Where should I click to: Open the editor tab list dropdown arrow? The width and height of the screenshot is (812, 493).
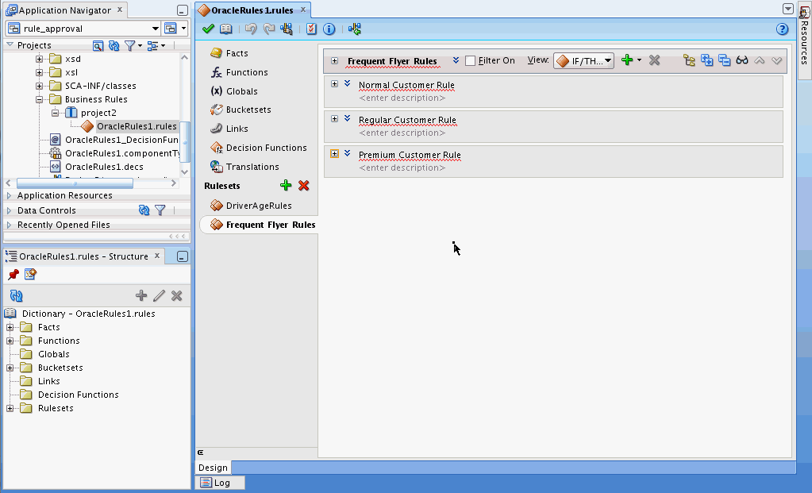[x=787, y=9]
